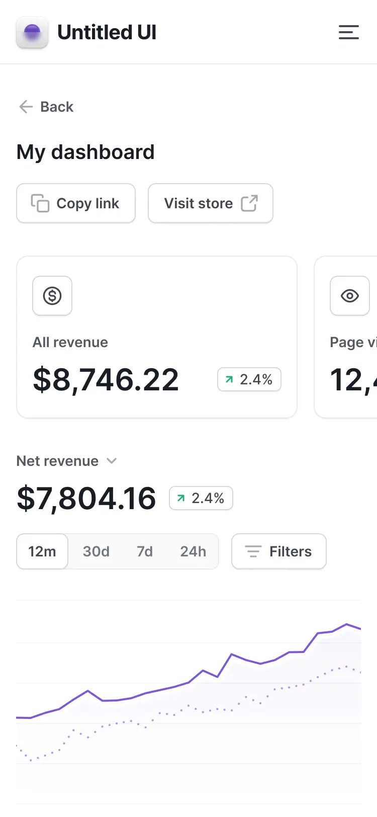Screen dimensions: 377x817
Task: Expand the Net revenue dropdown chevron
Action: pyautogui.click(x=112, y=461)
